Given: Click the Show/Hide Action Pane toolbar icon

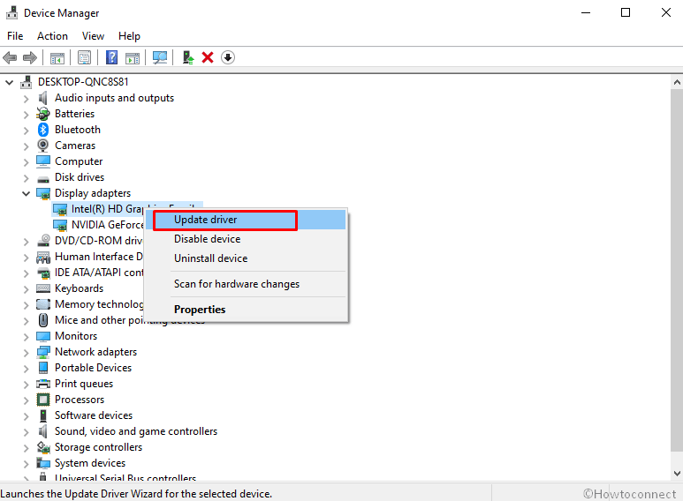Looking at the screenshot, I should pos(133,57).
